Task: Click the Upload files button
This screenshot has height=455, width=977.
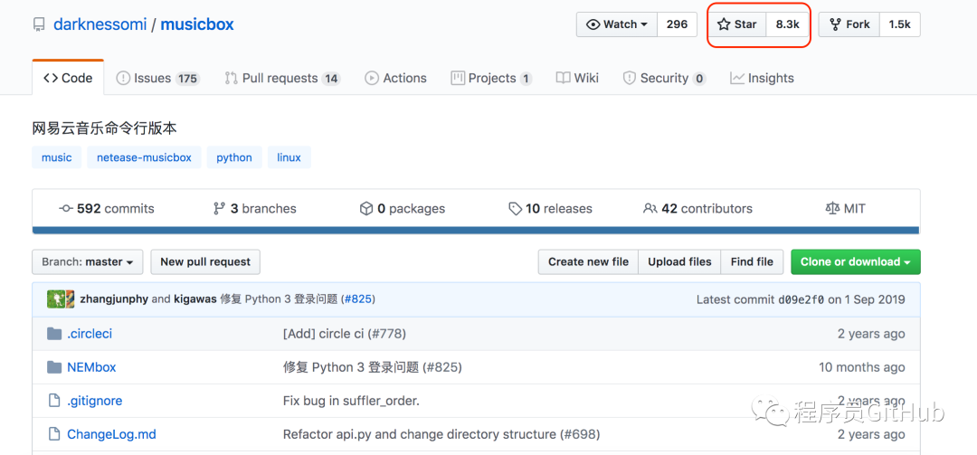Action: (679, 261)
